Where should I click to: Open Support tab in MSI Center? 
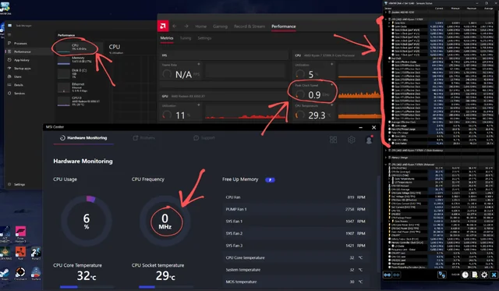[x=204, y=138]
